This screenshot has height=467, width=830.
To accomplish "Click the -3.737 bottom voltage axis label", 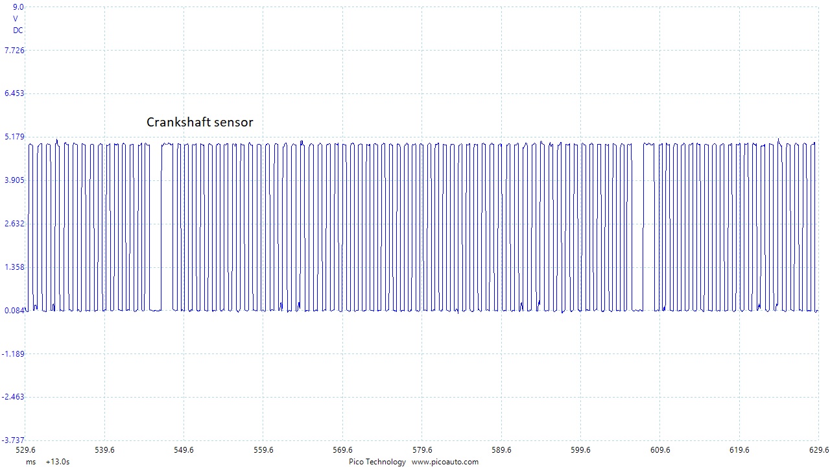I will pos(14,440).
